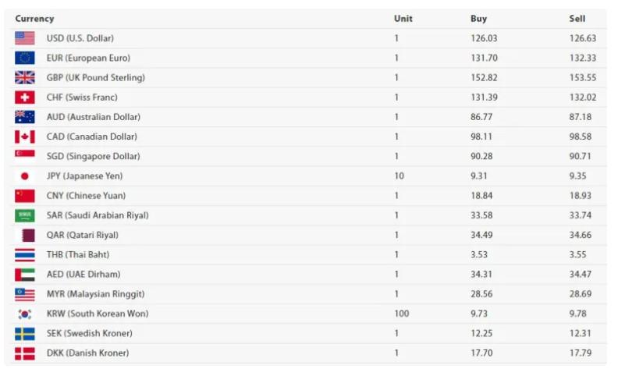Click the USD sell rate 126.63
Screen dimensions: 625x376
click(x=582, y=38)
